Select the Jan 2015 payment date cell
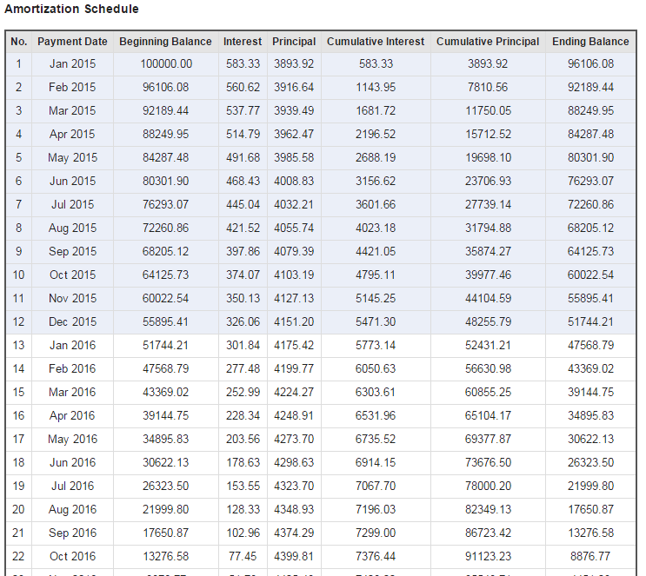 point(72,63)
